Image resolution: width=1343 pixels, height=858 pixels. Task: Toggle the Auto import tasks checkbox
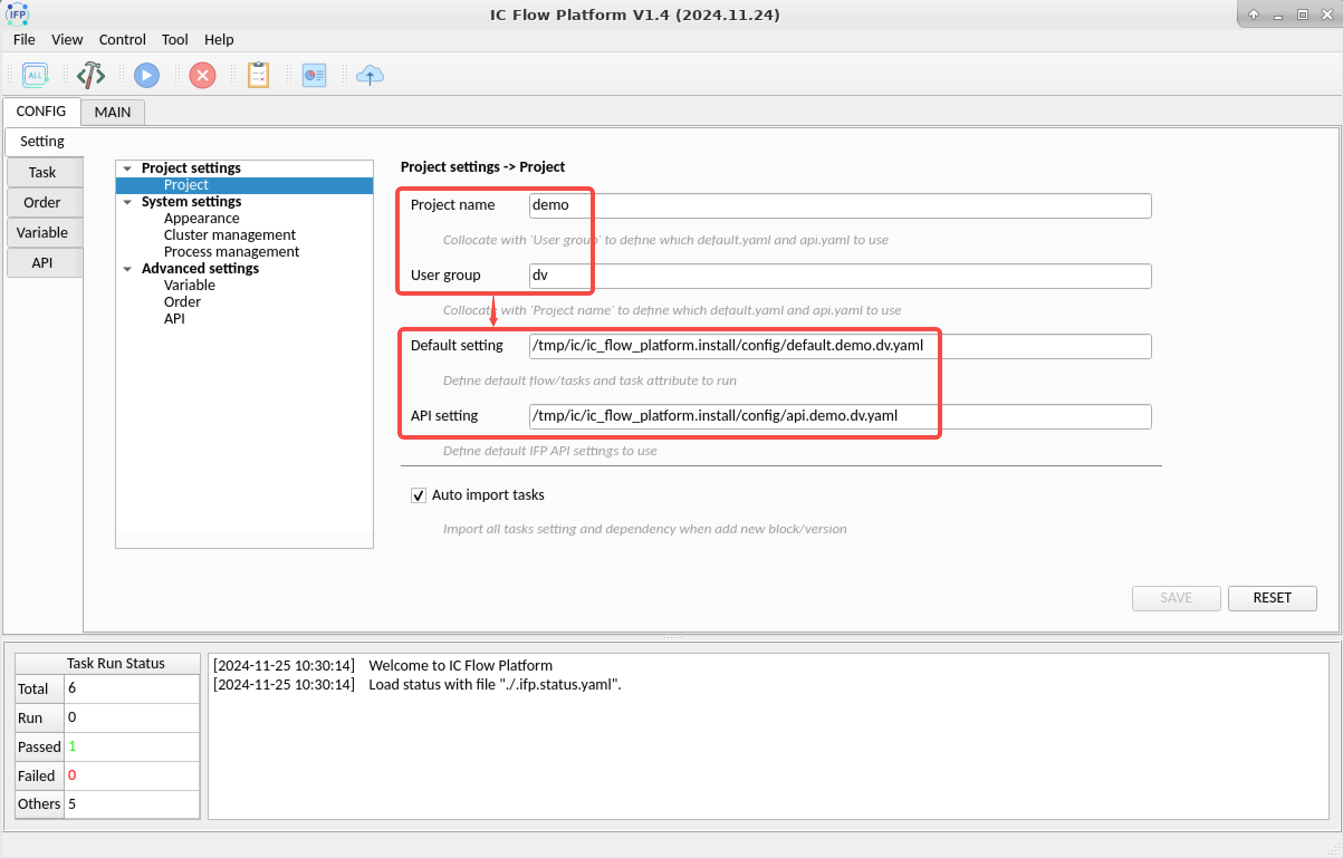coord(418,495)
